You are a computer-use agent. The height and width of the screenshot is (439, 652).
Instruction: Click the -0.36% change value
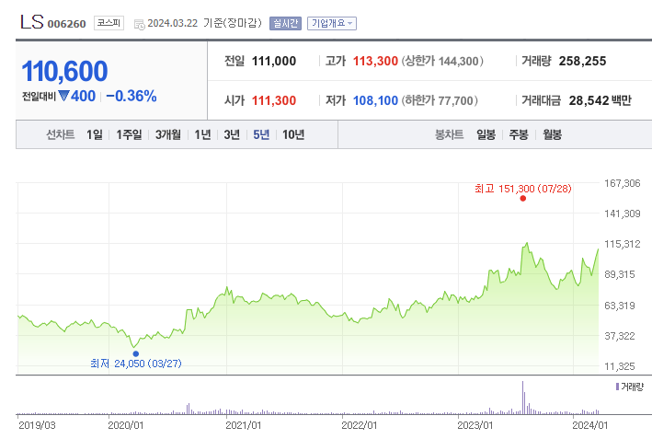[x=132, y=96]
